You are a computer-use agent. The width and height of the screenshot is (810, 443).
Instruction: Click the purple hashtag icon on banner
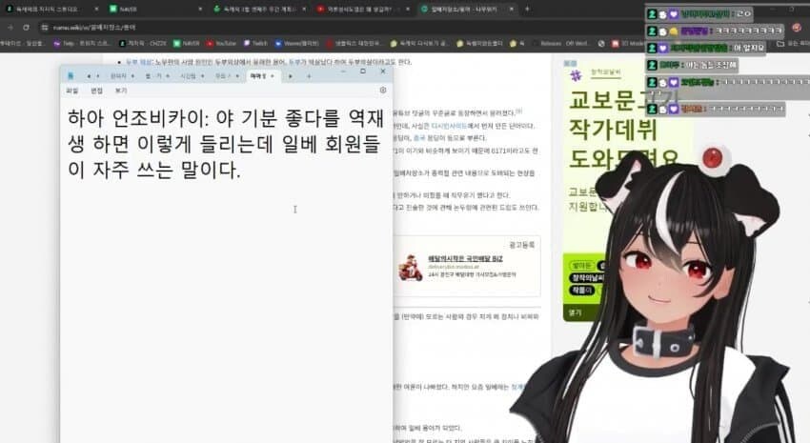tap(576, 76)
